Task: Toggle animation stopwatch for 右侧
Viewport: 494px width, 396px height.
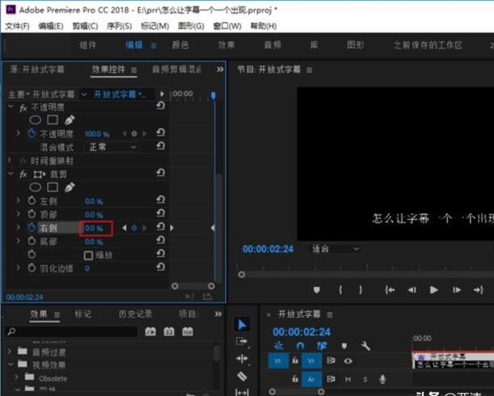Action: click(x=31, y=227)
